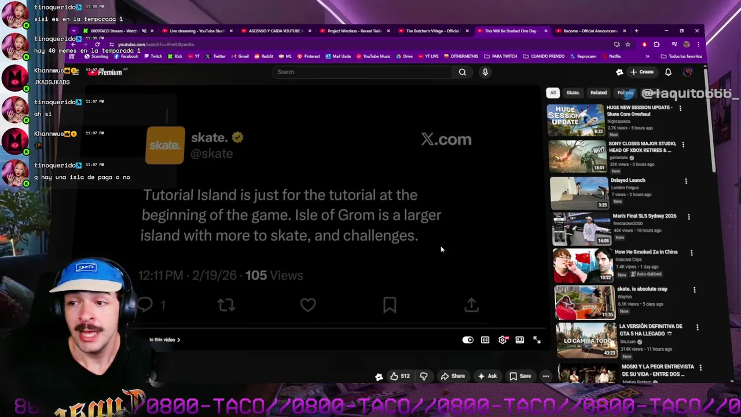Image resolution: width=741 pixels, height=417 pixels.
Task: Expand the In this video section
Action: click(x=165, y=340)
